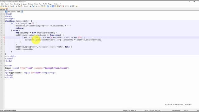
Task: Click Dos\Windows line ending in status bar
Action: [176, 110]
